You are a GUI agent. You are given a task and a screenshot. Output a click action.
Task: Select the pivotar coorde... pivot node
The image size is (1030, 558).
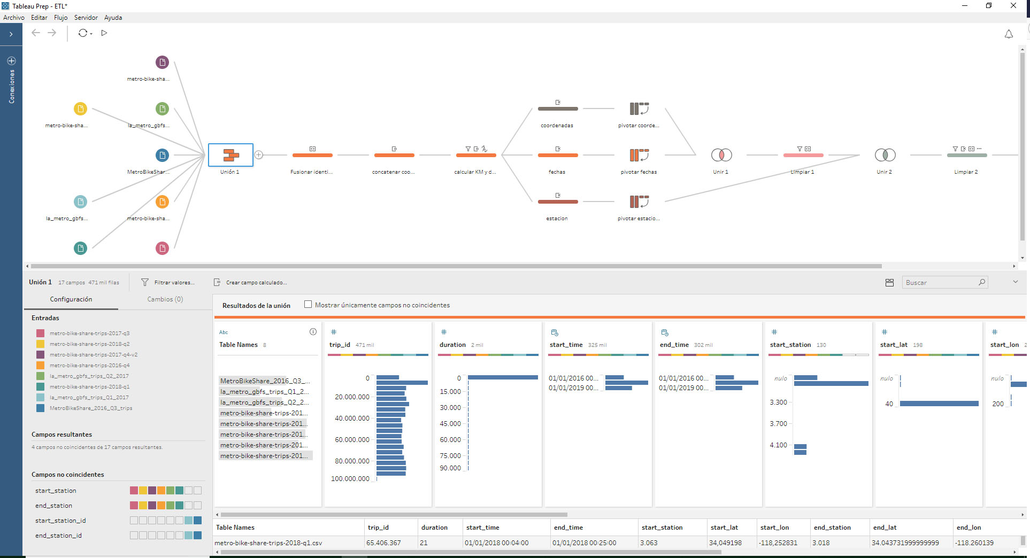pyautogui.click(x=639, y=108)
